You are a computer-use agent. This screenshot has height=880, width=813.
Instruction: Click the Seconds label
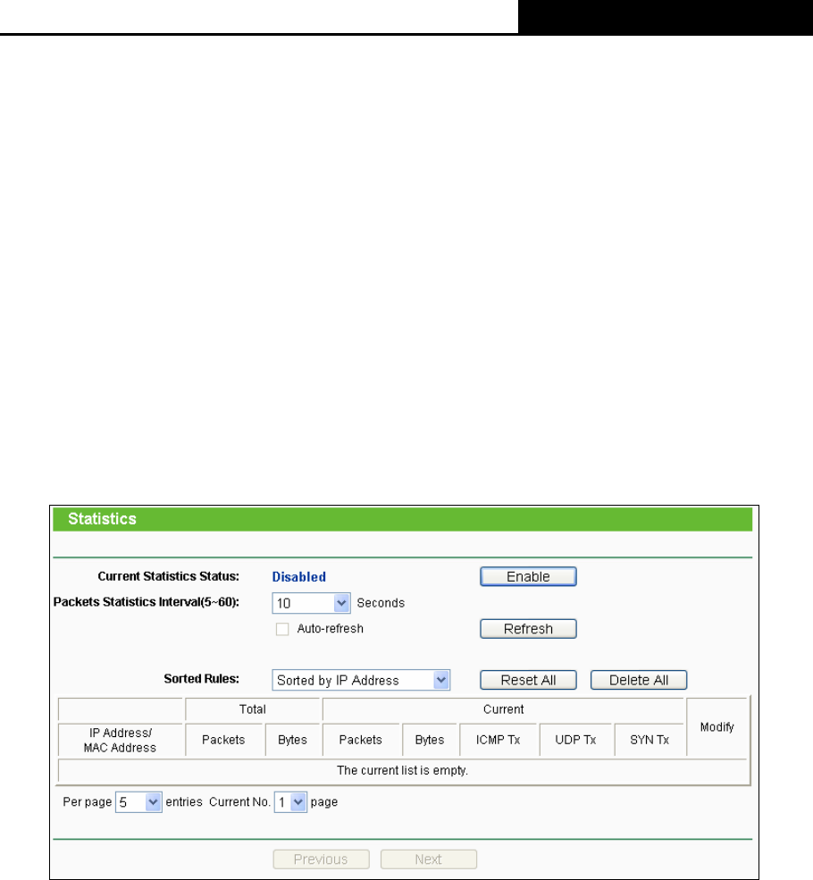[381, 603]
